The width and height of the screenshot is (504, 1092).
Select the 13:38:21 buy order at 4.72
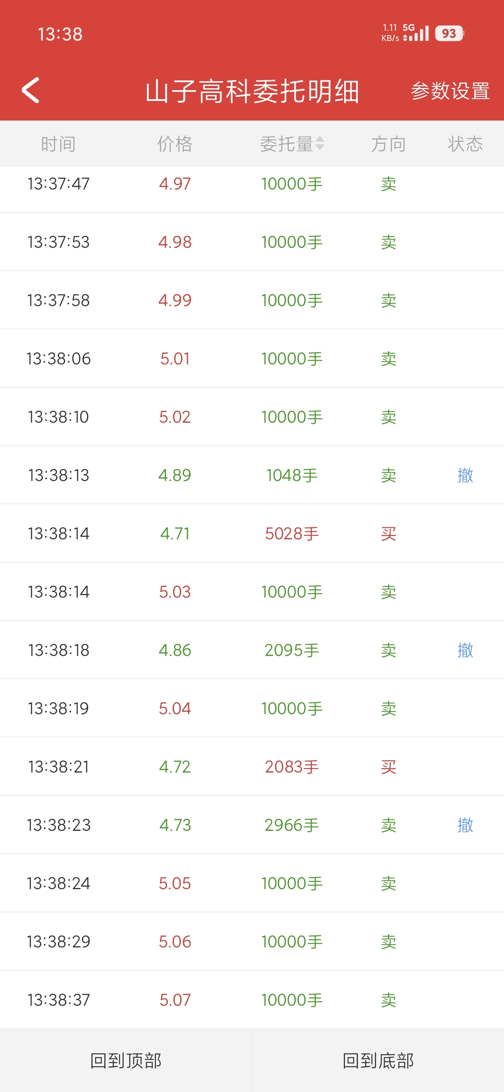175,767
